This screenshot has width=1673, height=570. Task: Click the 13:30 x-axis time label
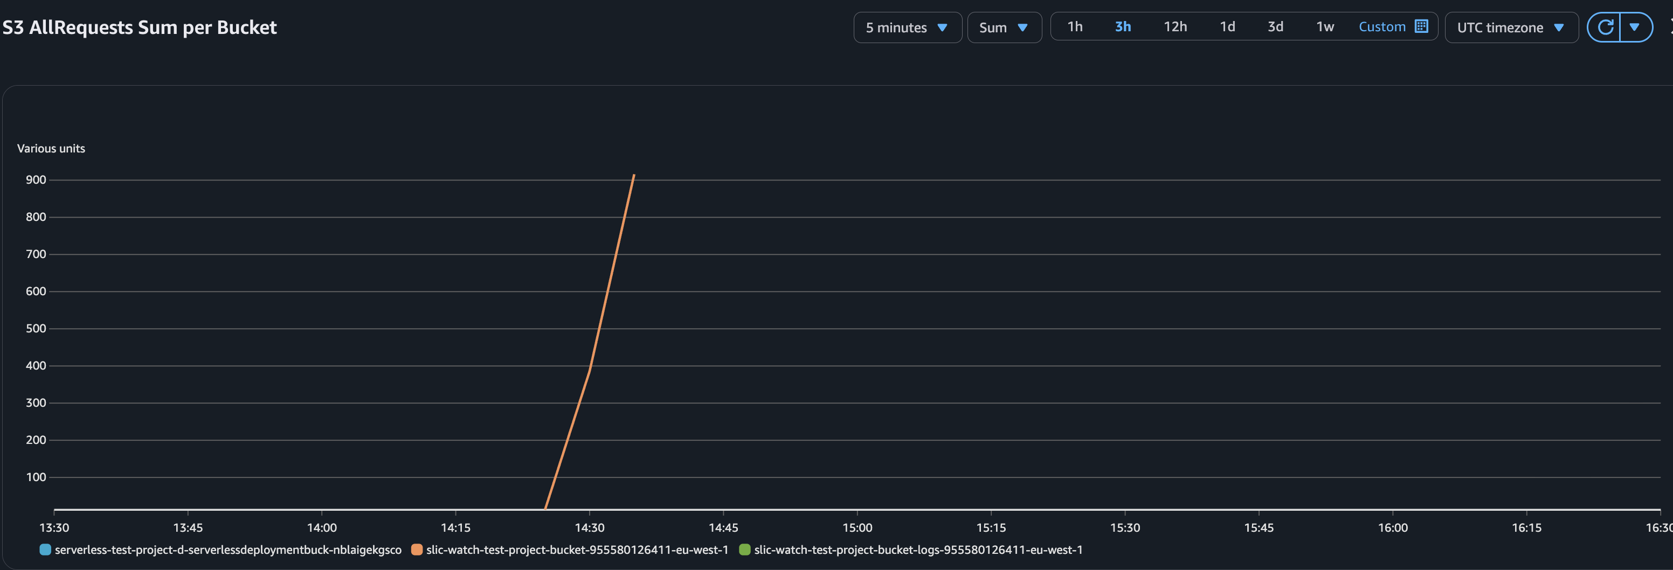click(x=54, y=528)
